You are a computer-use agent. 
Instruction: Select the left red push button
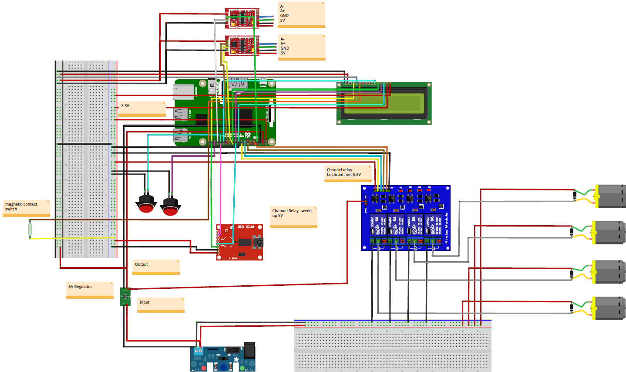click(146, 203)
